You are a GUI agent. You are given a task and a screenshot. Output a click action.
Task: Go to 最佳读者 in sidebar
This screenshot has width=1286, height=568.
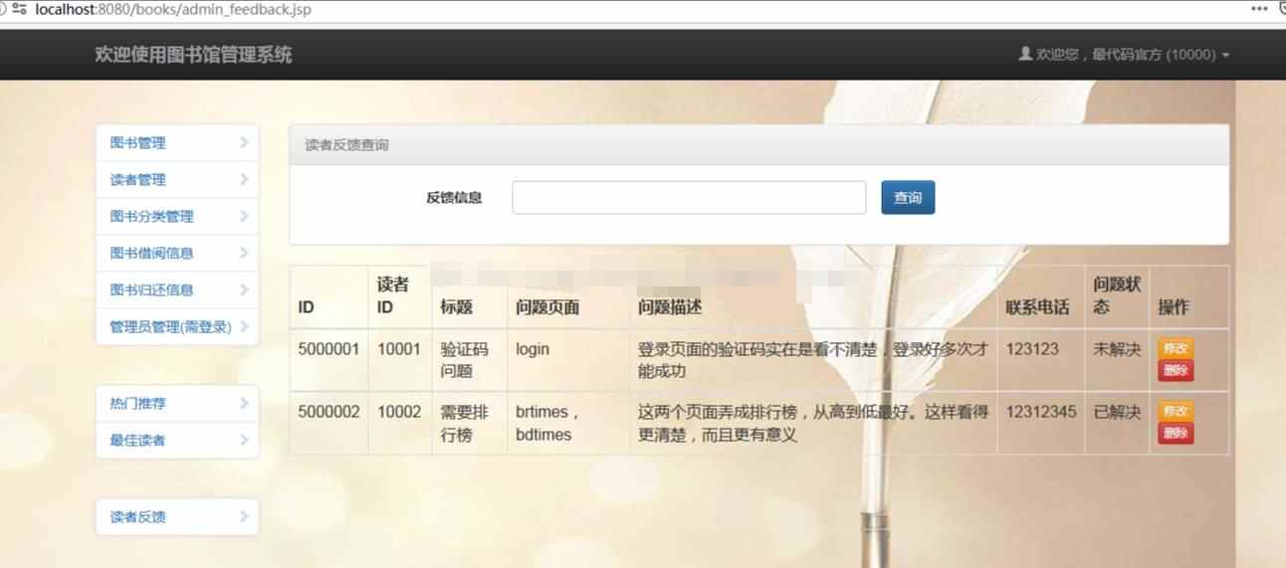click(x=177, y=441)
